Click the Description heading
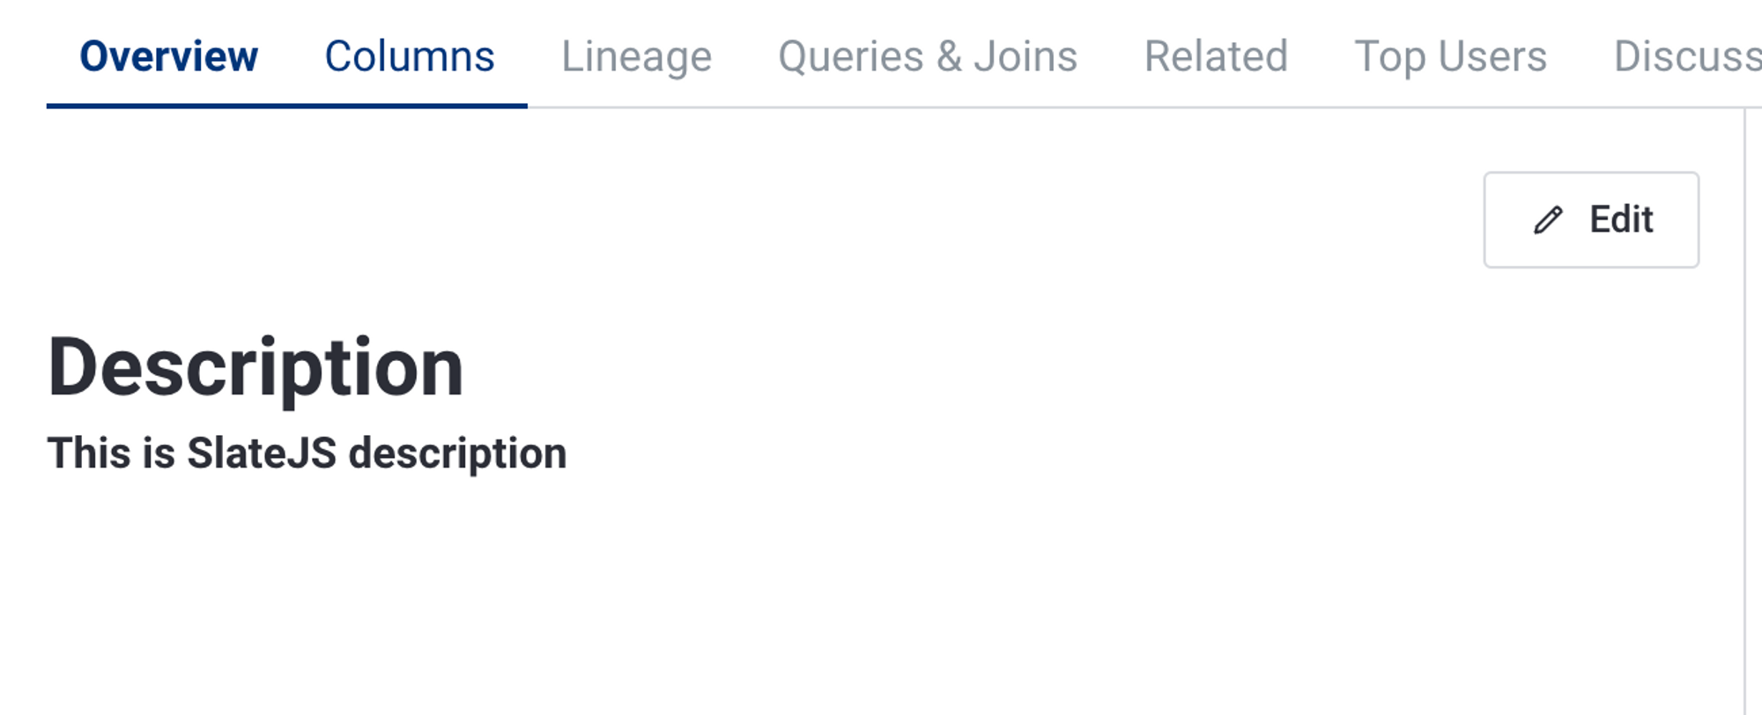Screen dimensions: 1762x715 click(255, 368)
